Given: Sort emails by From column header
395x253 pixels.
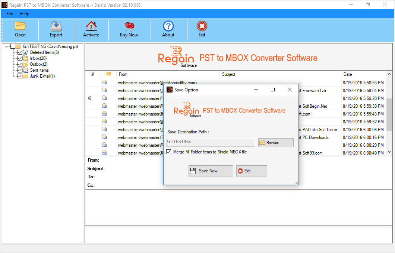Looking at the screenshot, I should point(168,74).
